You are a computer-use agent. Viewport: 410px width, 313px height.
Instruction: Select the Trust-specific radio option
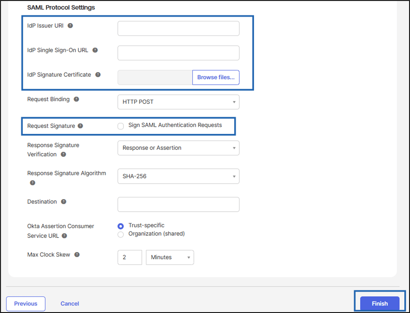pos(121,226)
